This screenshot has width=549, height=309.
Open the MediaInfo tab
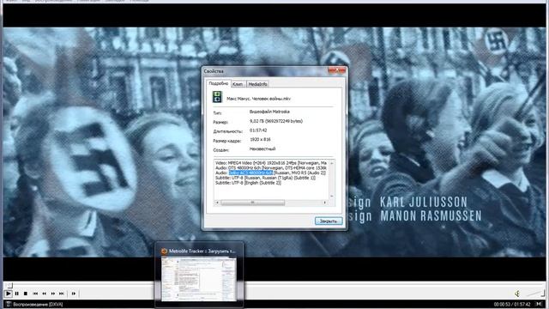[258, 84]
